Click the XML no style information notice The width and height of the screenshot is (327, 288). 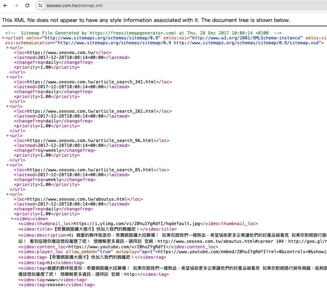[146, 20]
